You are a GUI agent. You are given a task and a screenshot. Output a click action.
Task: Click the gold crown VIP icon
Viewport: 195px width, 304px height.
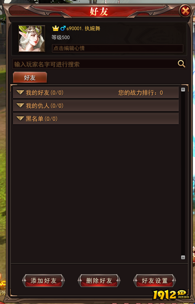(x=56, y=28)
